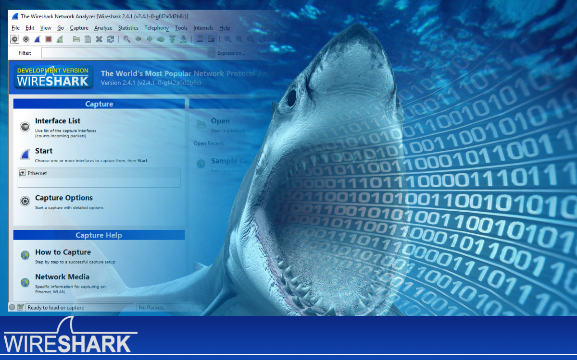Click into the Filter input field
This screenshot has height=360, width=577.
pos(124,53)
